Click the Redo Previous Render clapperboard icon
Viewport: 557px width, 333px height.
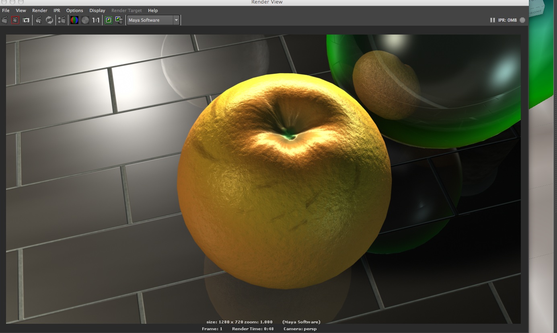[5, 20]
